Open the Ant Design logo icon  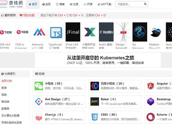coord(39,101)
